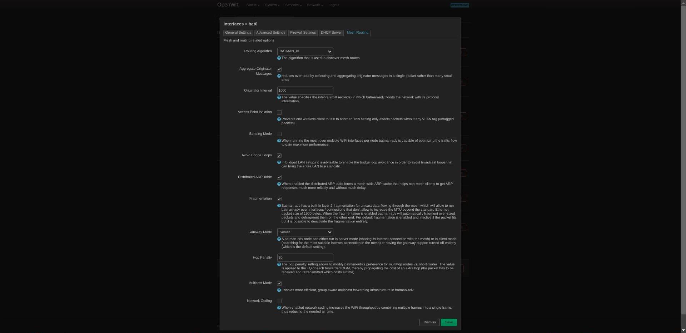
Task: Click help icon for Access Point Isolation
Action: (x=279, y=119)
